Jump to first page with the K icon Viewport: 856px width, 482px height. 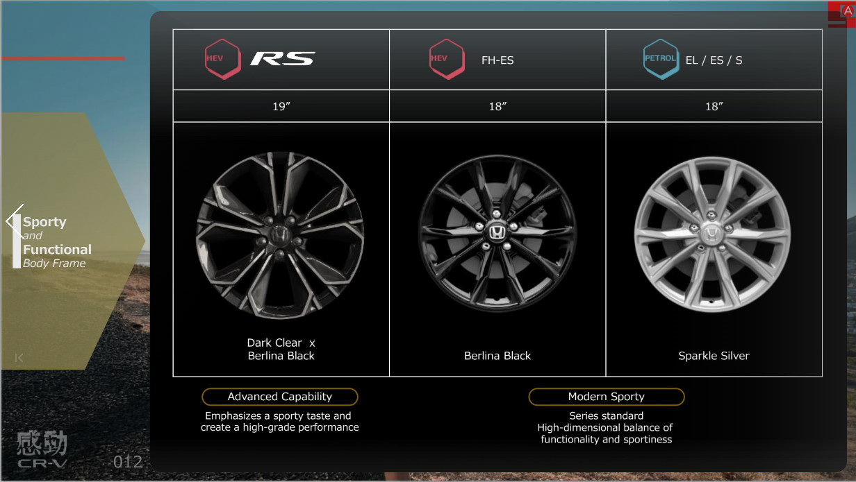click(x=19, y=358)
